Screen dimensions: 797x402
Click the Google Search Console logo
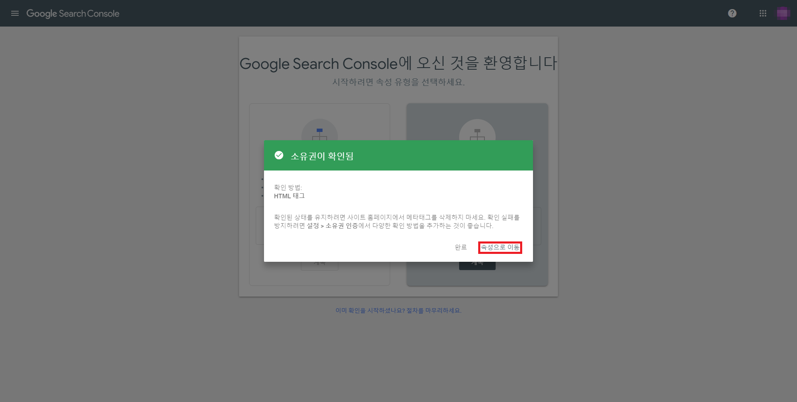coord(73,14)
